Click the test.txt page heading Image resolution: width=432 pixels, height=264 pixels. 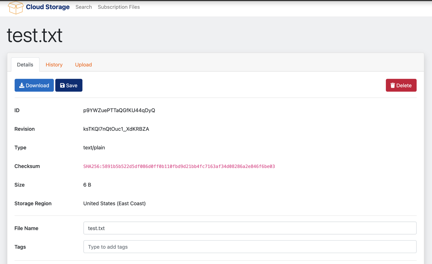[x=35, y=36]
